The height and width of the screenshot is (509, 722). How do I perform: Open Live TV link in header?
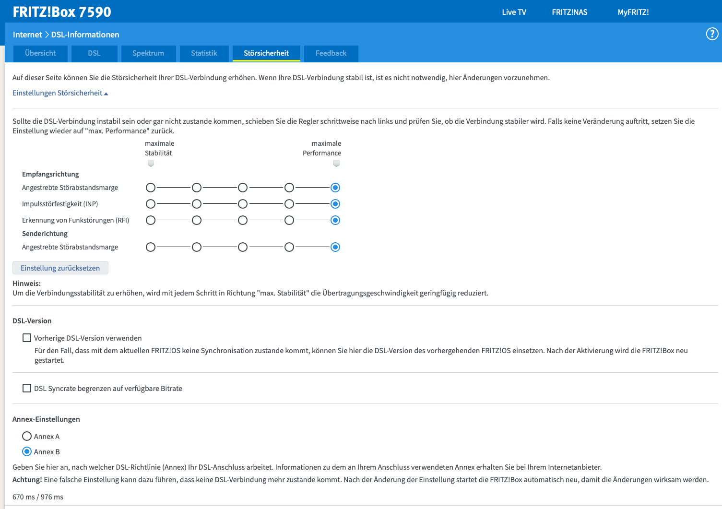pyautogui.click(x=514, y=12)
